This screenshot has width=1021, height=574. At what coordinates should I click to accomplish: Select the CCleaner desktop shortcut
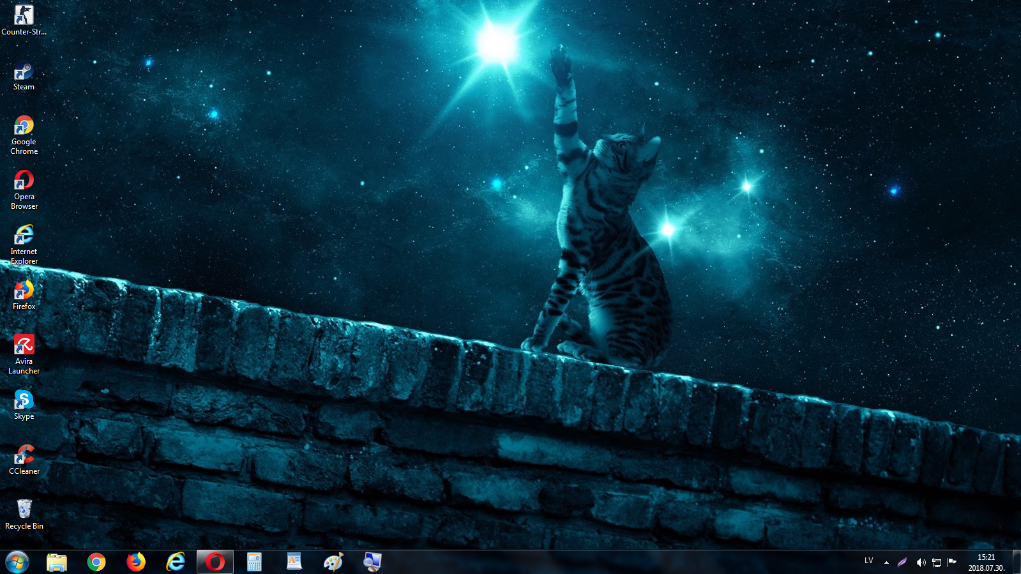(24, 460)
